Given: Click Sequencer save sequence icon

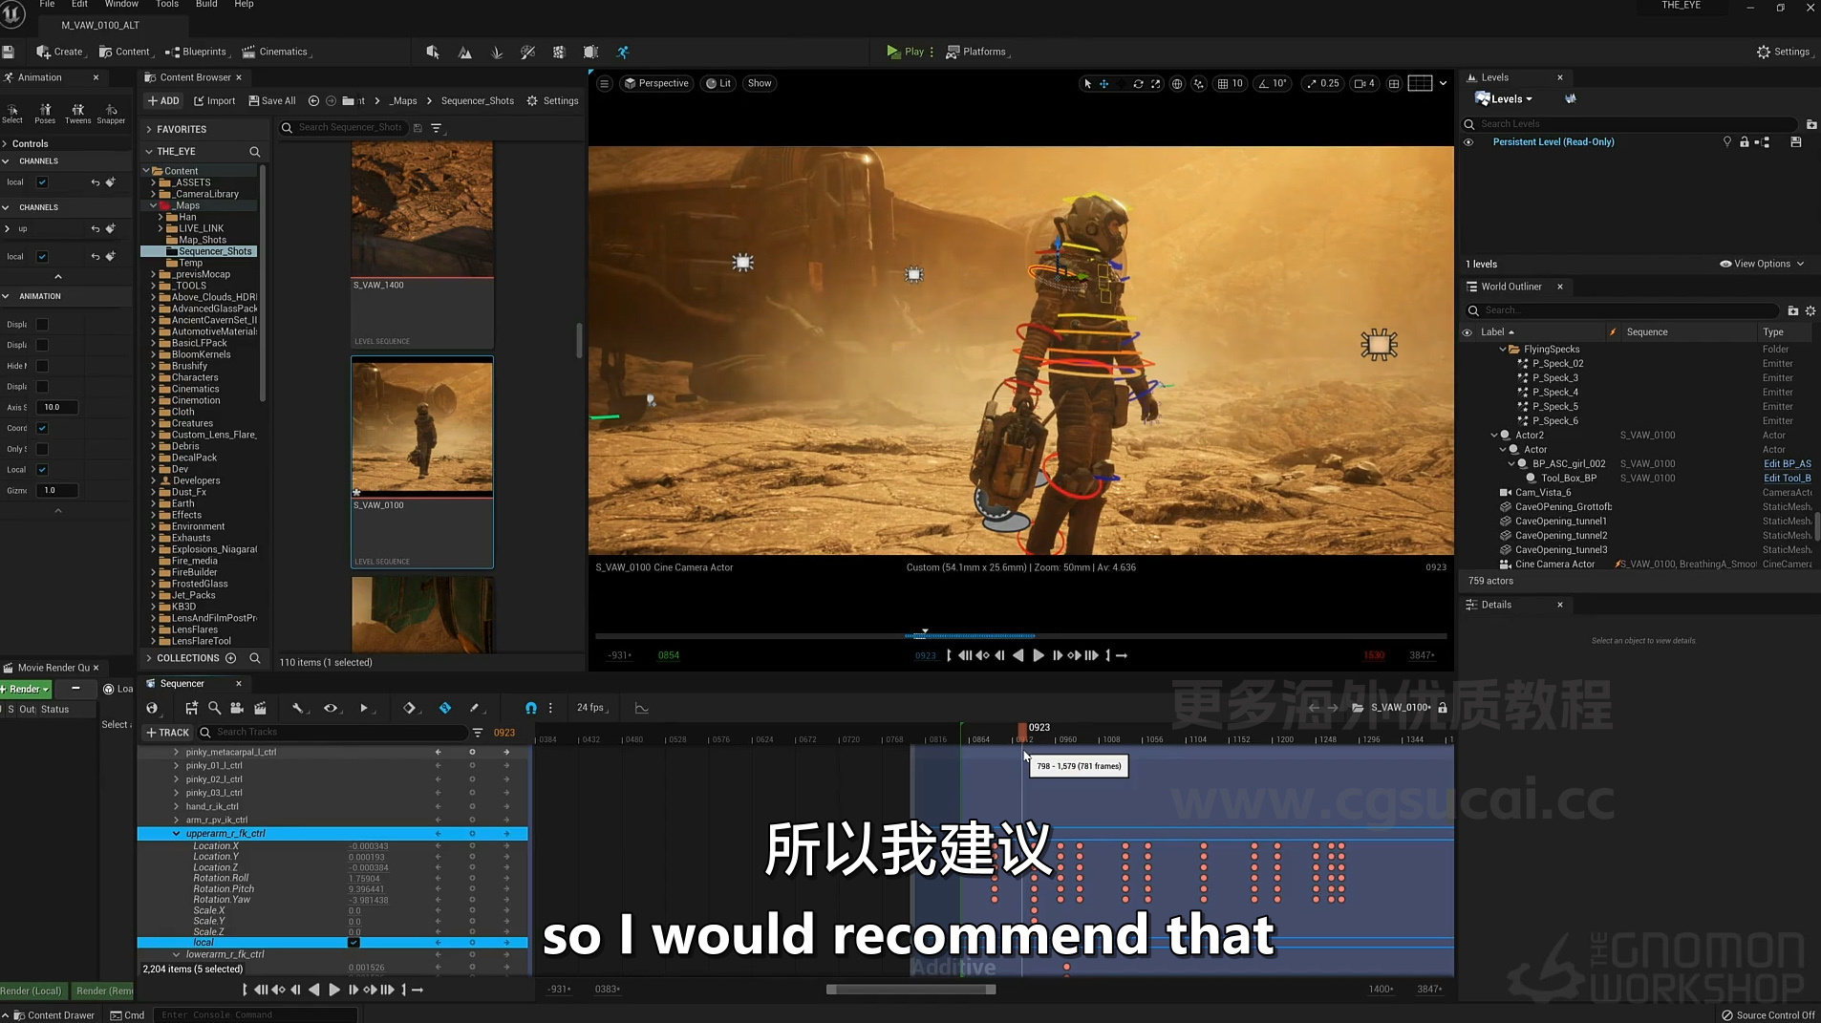Looking at the screenshot, I should 192,708.
